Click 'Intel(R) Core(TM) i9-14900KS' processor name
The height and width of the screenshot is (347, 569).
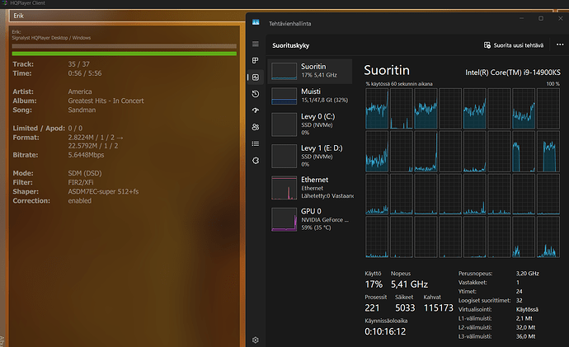point(513,73)
